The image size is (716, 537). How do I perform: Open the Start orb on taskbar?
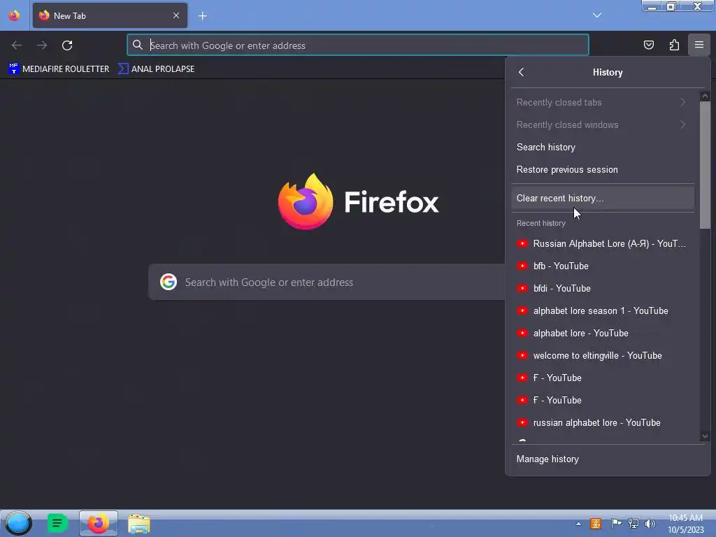[19, 523]
